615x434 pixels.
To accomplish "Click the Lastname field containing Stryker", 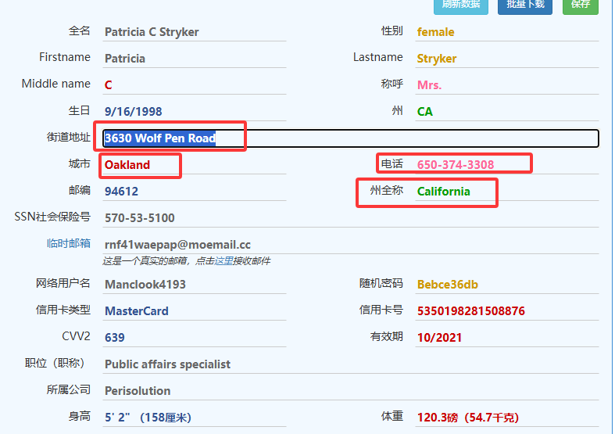I will point(506,59).
